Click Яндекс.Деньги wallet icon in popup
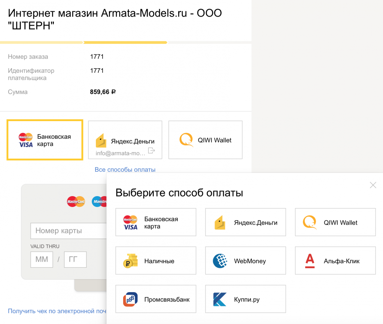The image size is (383, 324). coord(220,222)
